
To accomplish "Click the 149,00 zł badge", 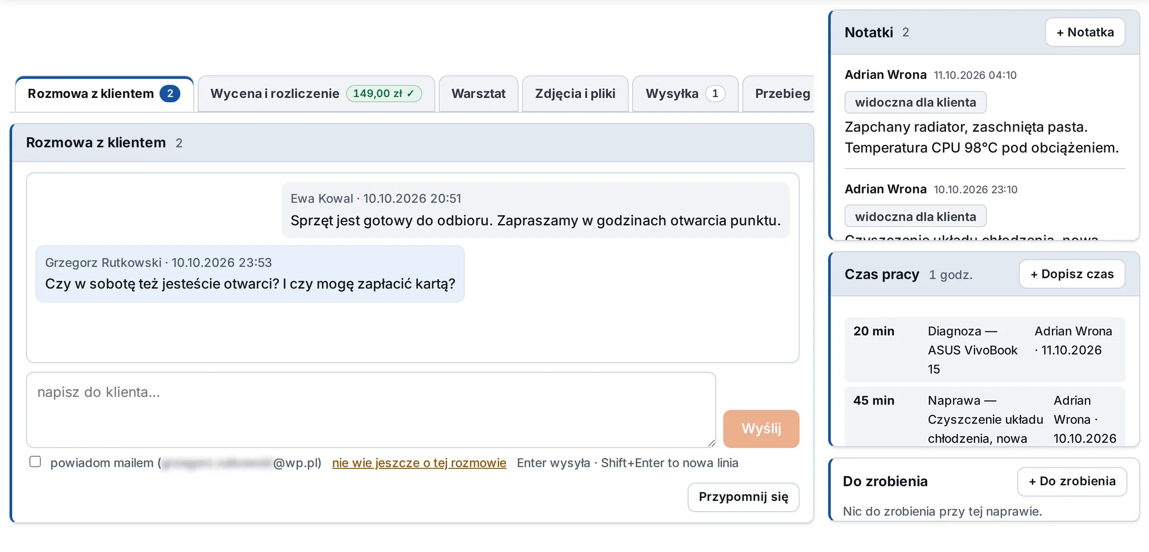I will (x=384, y=93).
